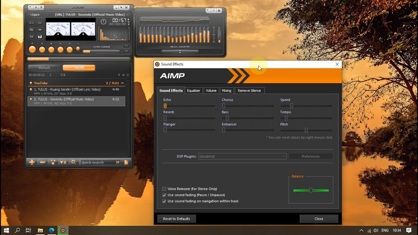Click the star favorites icon in playlist header

point(123,75)
